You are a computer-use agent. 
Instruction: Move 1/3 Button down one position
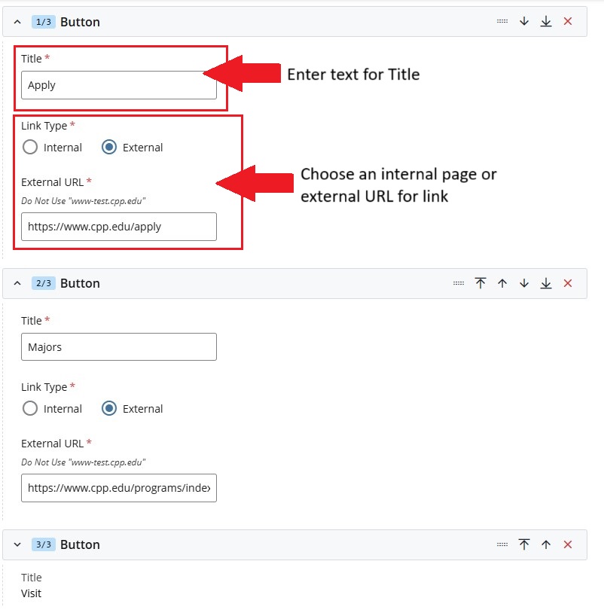pyautogui.click(x=524, y=22)
